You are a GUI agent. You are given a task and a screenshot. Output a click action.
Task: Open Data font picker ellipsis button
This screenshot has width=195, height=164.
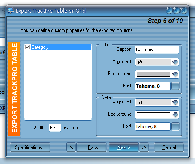(x=175, y=126)
